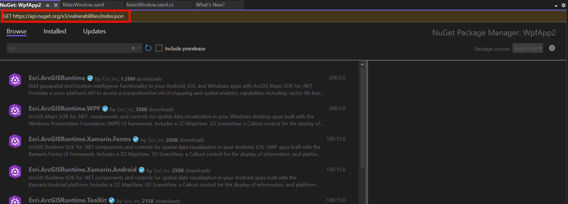Click version 100.15.6 of Xamarin.Android package
Viewport: 568px width, 204px height.
pyautogui.click(x=336, y=169)
